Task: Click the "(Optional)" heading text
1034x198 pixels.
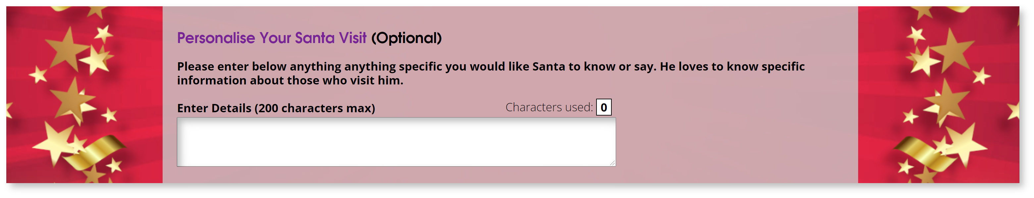Action: [406, 38]
